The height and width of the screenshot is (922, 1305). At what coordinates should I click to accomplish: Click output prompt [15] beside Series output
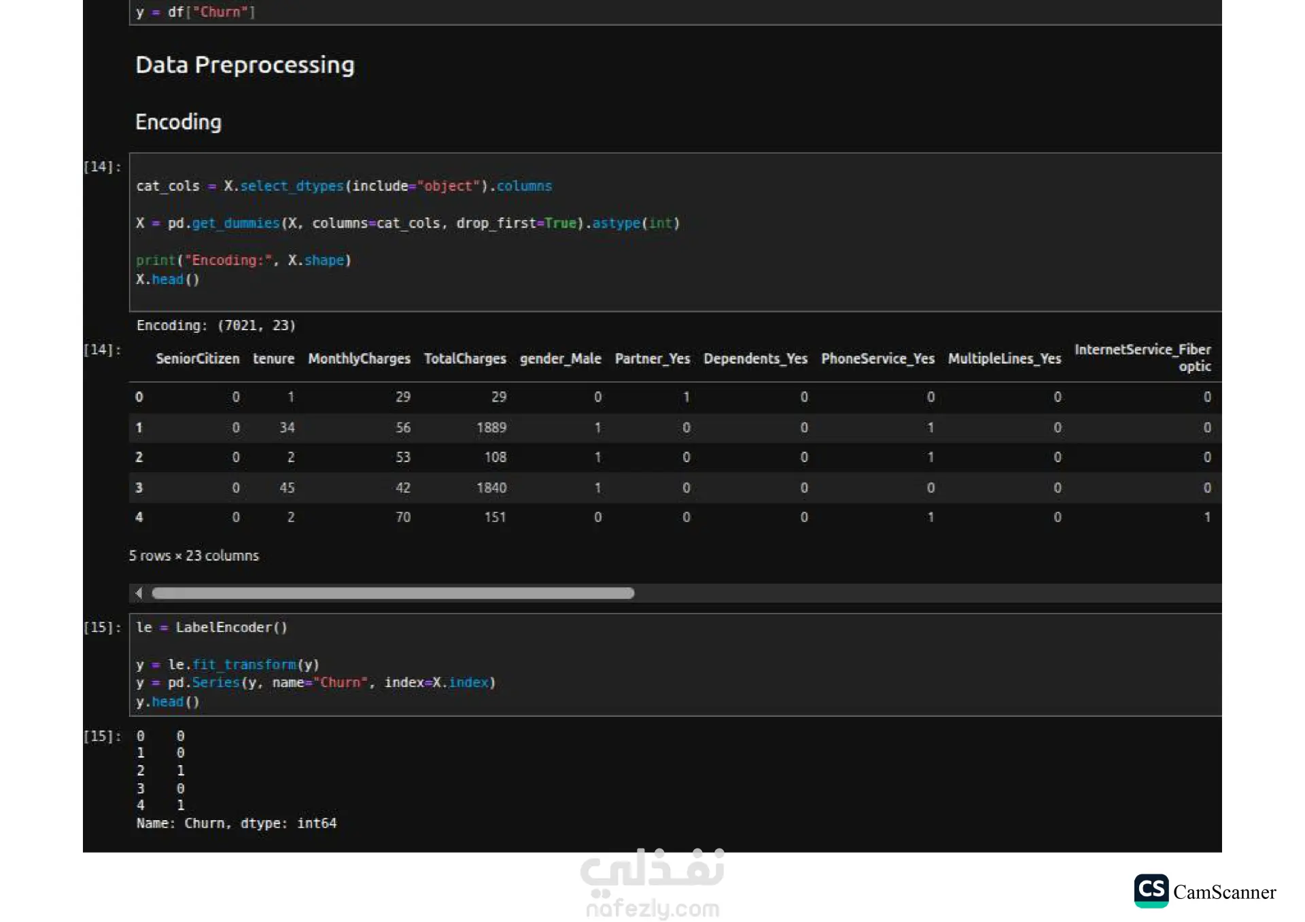coord(102,736)
